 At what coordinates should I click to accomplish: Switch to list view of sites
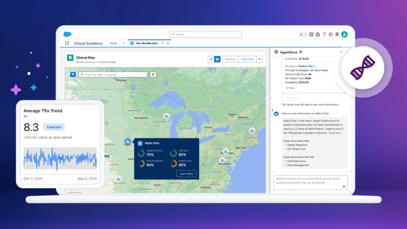(211, 59)
